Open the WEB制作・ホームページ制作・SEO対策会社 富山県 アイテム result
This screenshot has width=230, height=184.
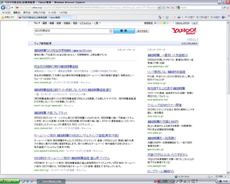(x=72, y=158)
